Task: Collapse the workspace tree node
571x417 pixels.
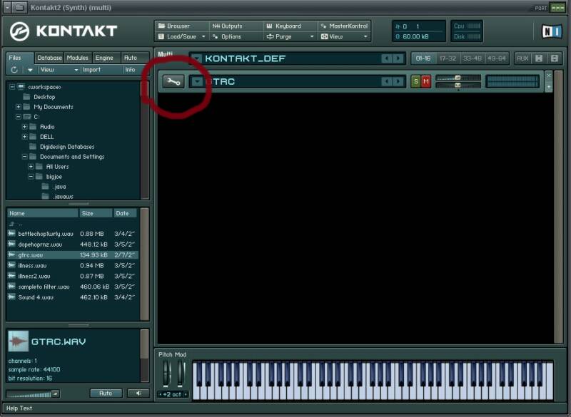Action: click(x=12, y=87)
